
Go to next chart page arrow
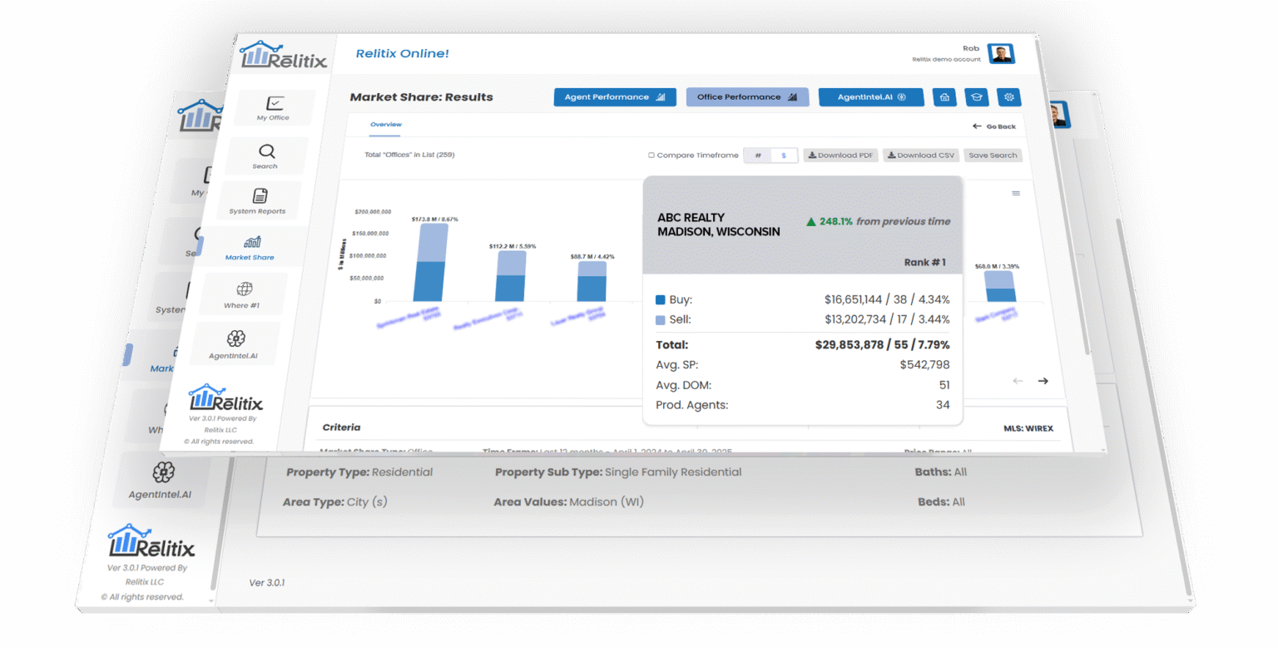1043,381
